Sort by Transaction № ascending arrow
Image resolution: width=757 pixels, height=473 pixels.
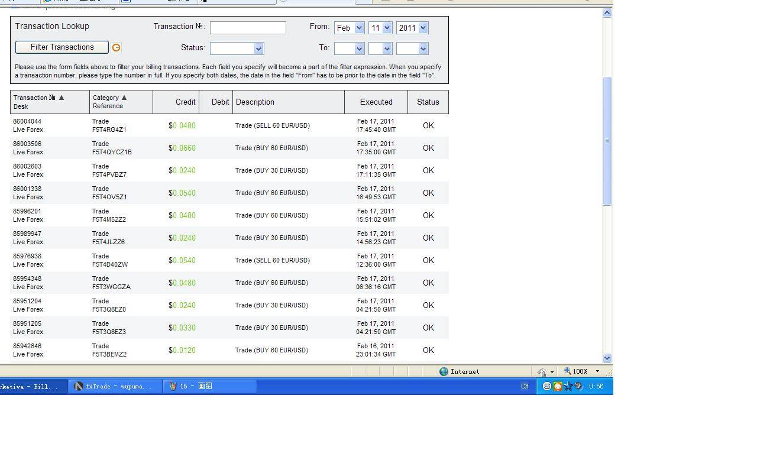(x=62, y=98)
